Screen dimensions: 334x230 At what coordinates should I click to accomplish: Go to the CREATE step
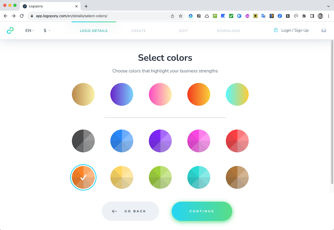point(139,31)
